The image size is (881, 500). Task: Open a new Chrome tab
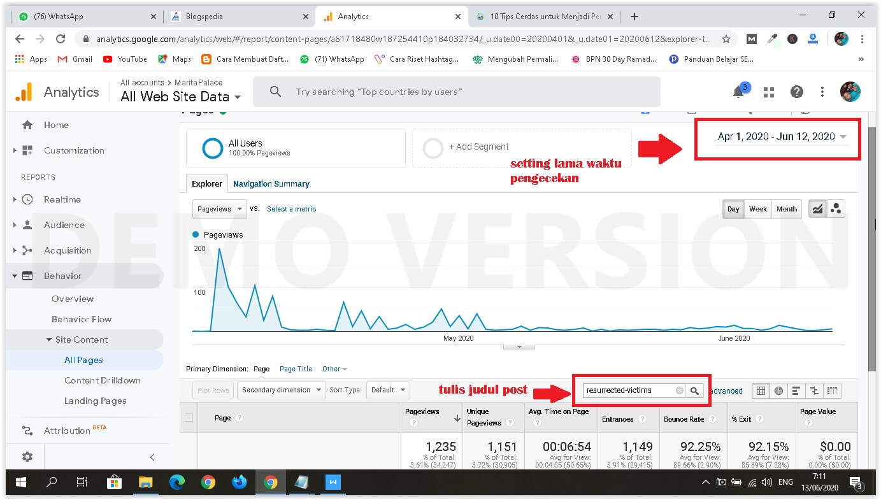click(x=634, y=16)
